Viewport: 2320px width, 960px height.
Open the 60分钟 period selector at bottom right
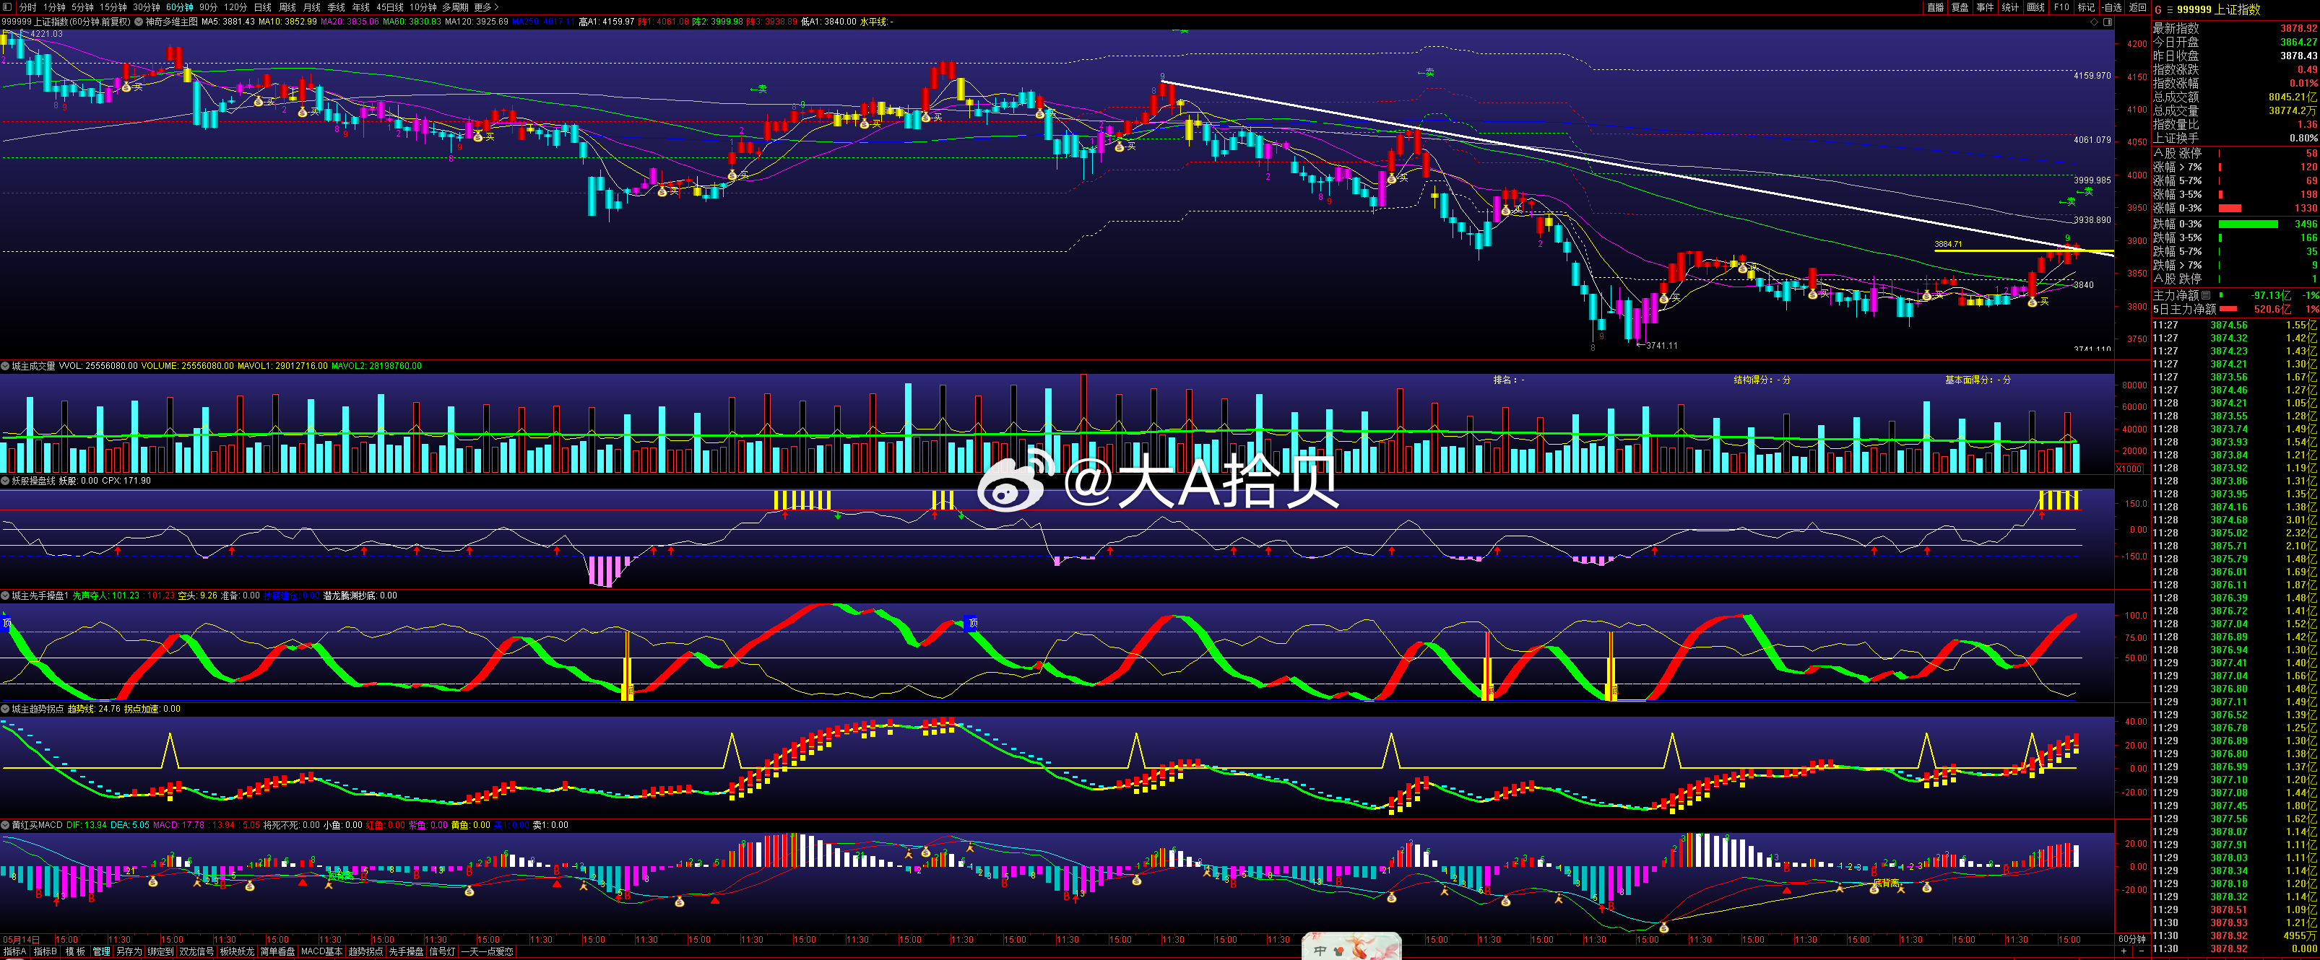2131,939
